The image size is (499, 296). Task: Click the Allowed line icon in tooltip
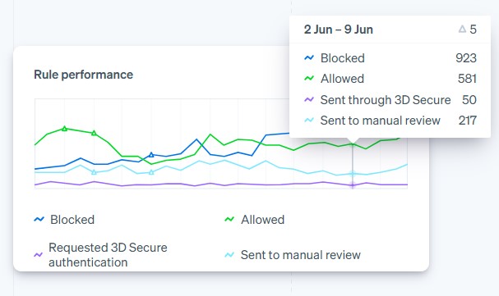coord(309,79)
